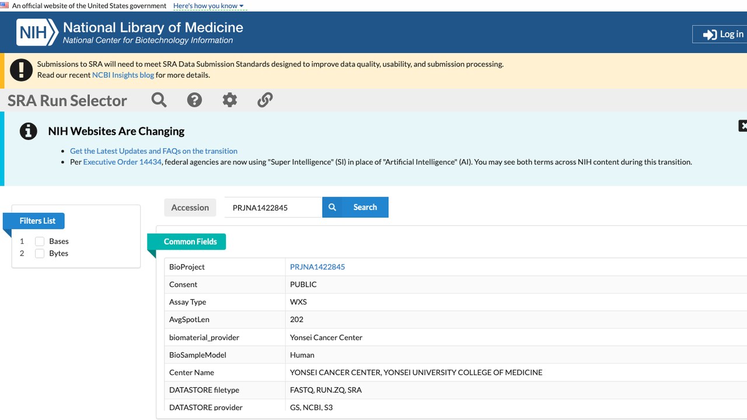
Task: Click the Yonsei Cancer Center provider value
Action: pos(326,338)
